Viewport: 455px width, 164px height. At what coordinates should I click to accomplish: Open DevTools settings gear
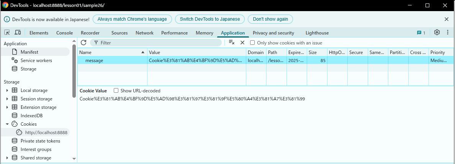[x=437, y=33]
